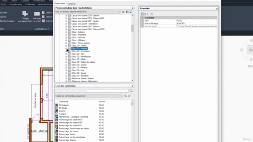Select Début 2D - Annotation tree item
253x142 pixels.
tap(81, 51)
